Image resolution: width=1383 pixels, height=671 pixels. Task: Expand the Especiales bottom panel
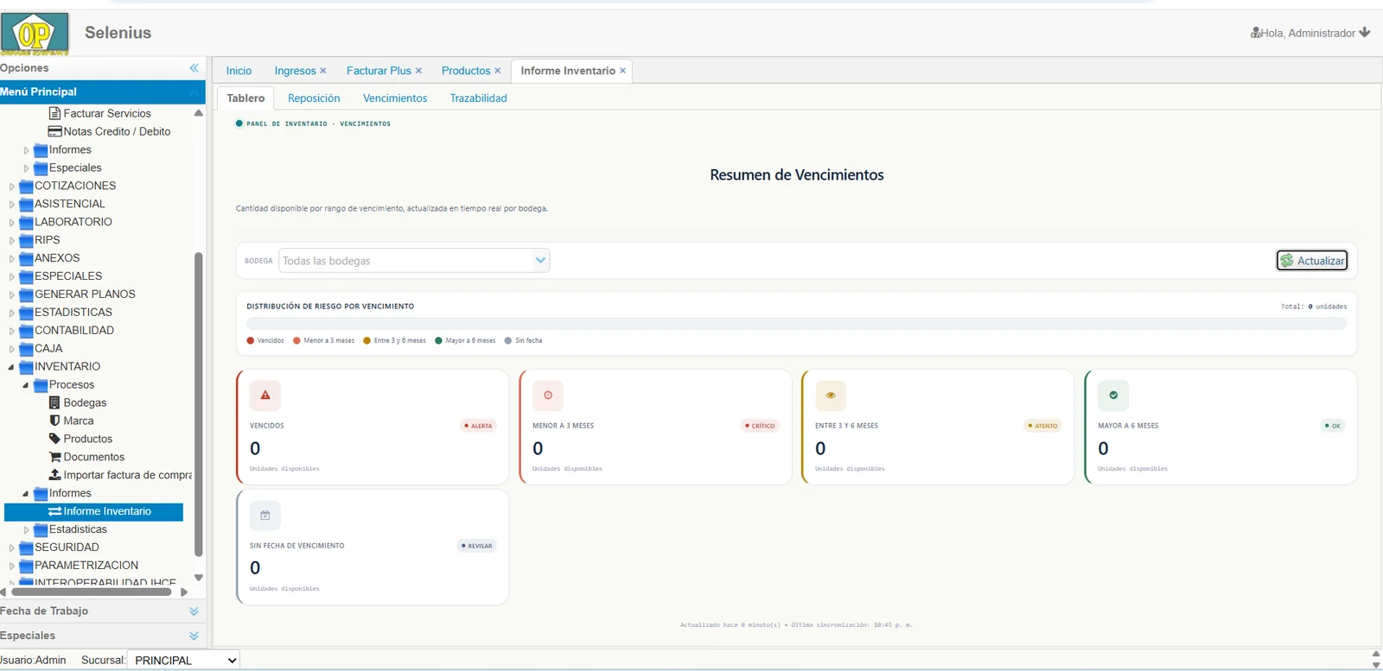click(x=194, y=636)
